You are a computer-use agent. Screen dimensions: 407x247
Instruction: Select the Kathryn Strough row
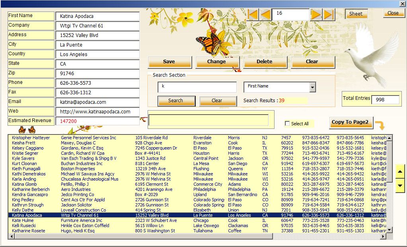(197, 205)
